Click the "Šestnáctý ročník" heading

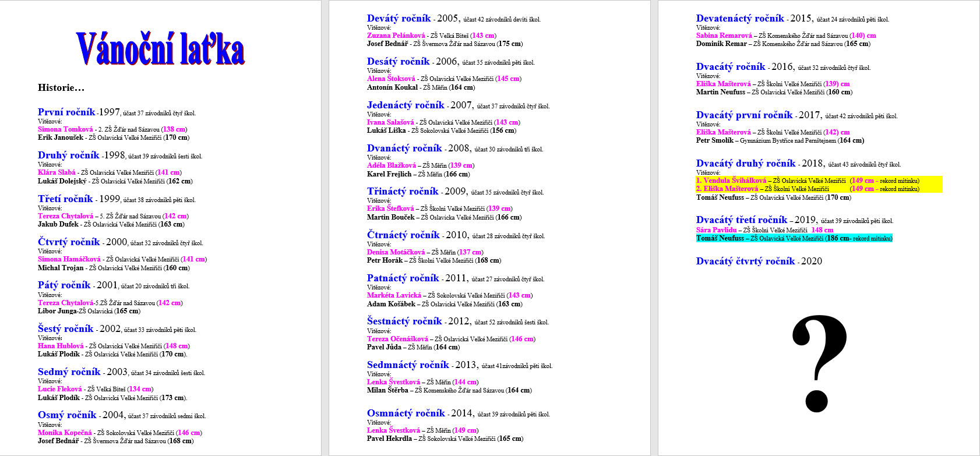pos(404,321)
